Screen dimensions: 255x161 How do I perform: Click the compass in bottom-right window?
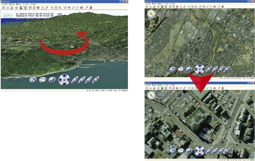(x=151, y=95)
